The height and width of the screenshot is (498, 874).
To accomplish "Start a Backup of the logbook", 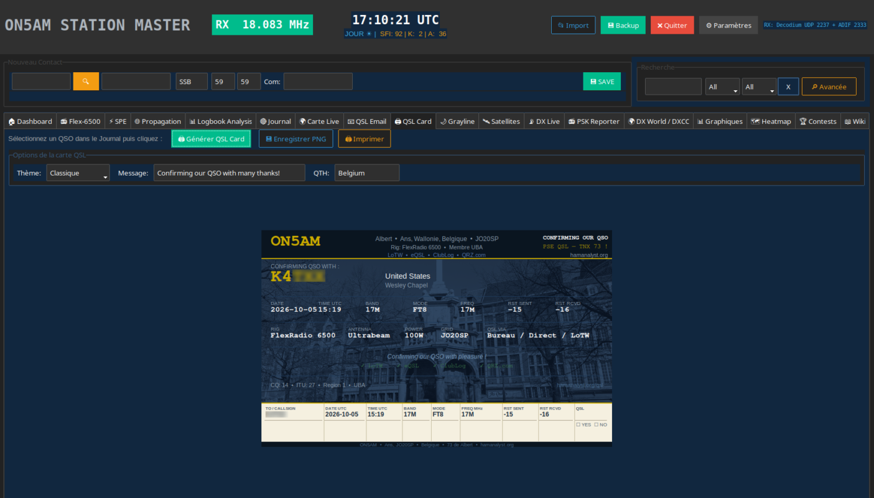I will pos(623,25).
